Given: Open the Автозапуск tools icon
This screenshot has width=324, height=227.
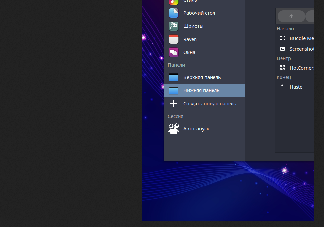Looking at the screenshot, I should [174, 129].
